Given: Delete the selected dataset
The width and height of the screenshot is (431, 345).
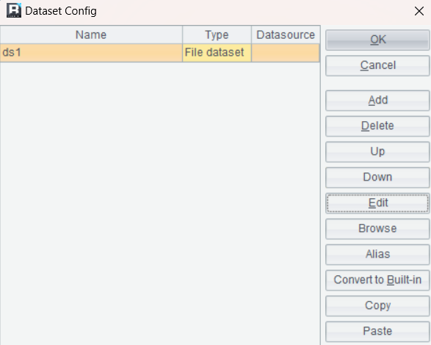Looking at the screenshot, I should [377, 126].
